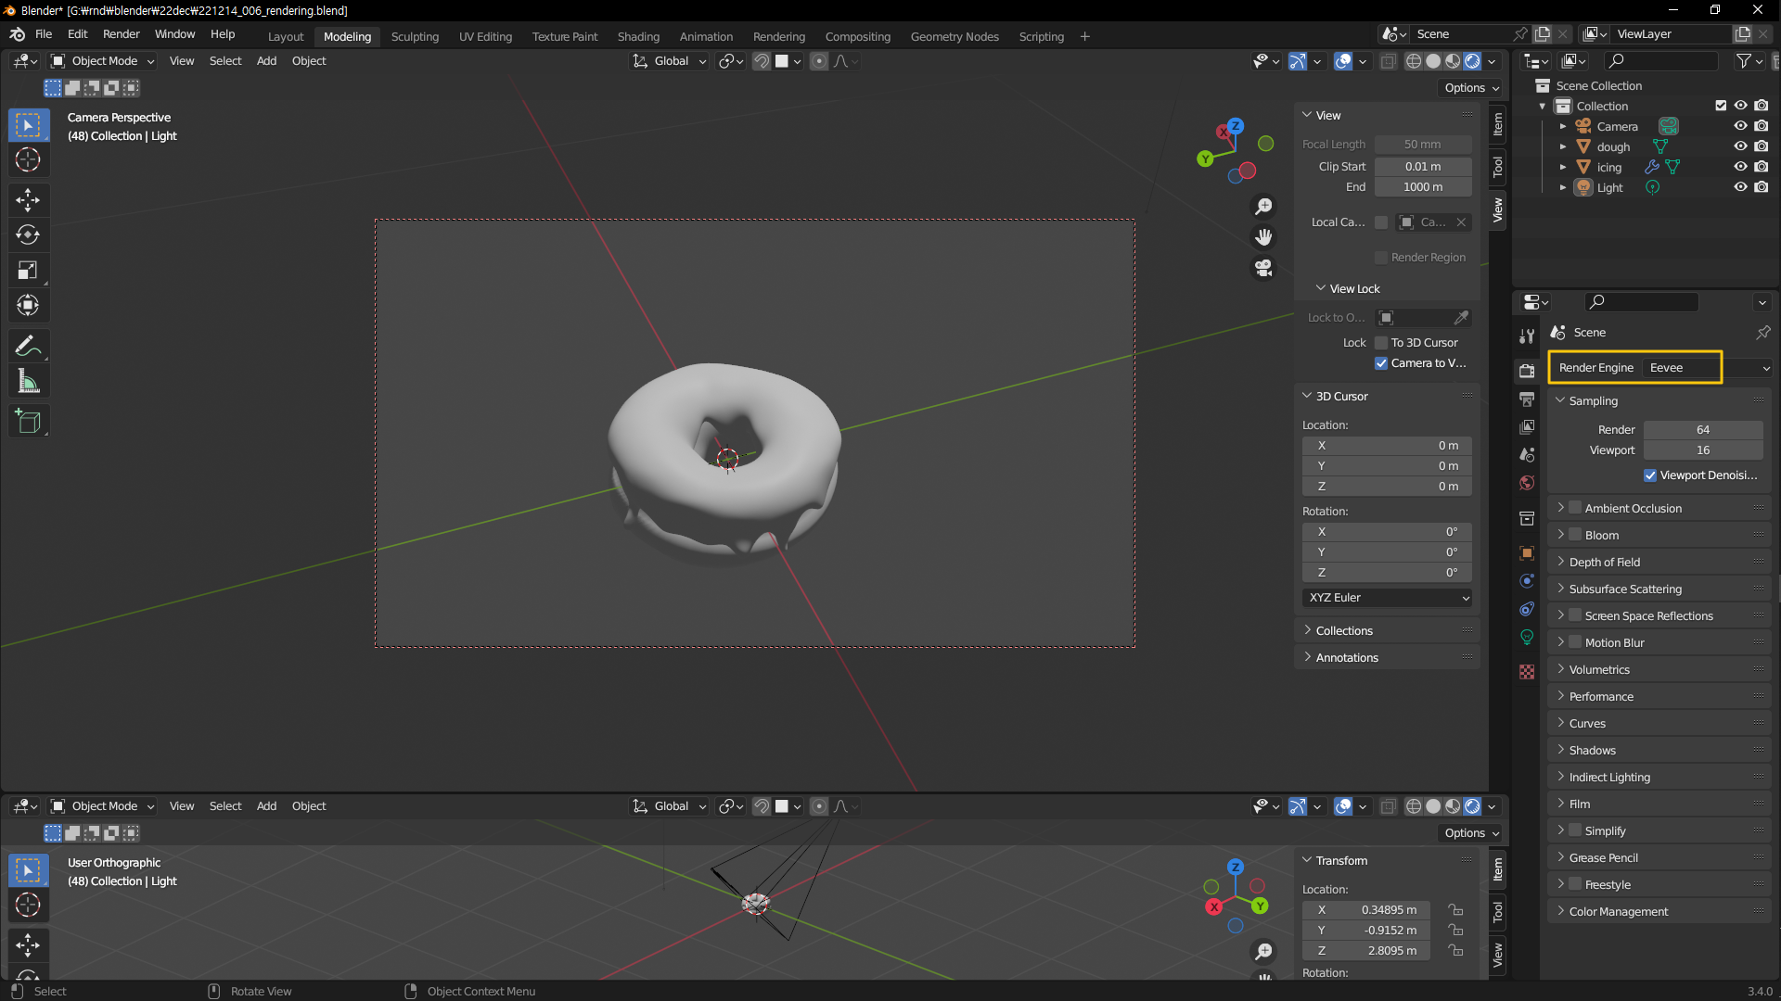Image resolution: width=1781 pixels, height=1001 pixels.
Task: Activate the Add Cube tool
Action: (28, 422)
